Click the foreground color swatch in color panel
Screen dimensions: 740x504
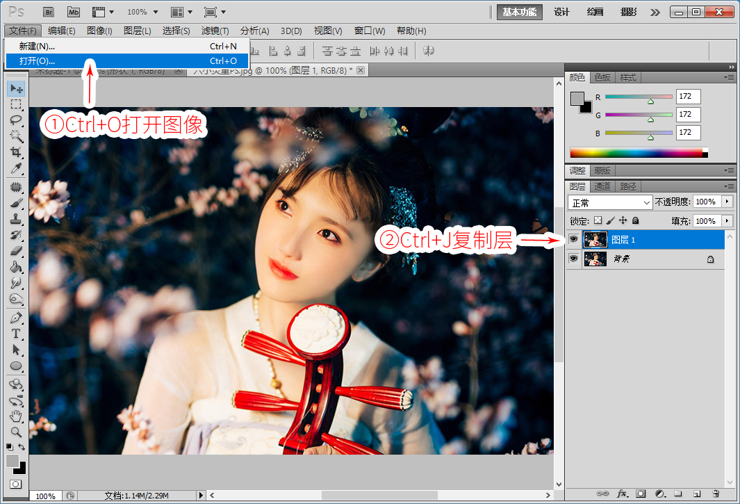[x=577, y=98]
